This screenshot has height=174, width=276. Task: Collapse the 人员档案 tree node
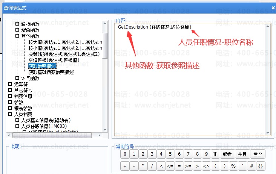click(10, 114)
